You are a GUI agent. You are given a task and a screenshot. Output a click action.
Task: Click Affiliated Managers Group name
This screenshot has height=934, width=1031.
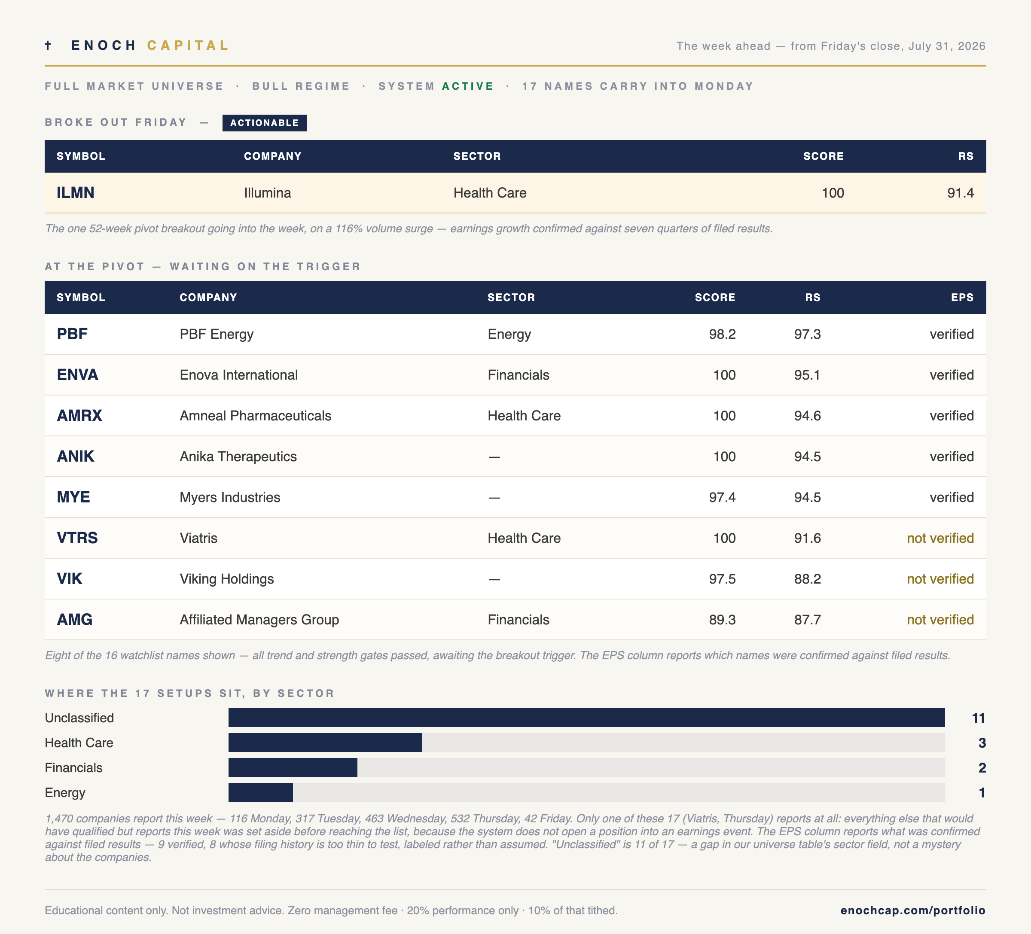coord(259,620)
